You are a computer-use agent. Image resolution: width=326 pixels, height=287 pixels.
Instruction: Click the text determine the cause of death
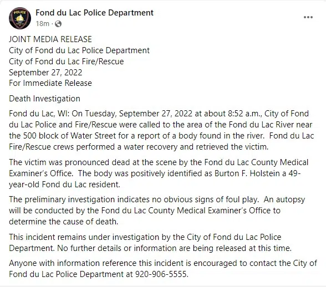63,222
